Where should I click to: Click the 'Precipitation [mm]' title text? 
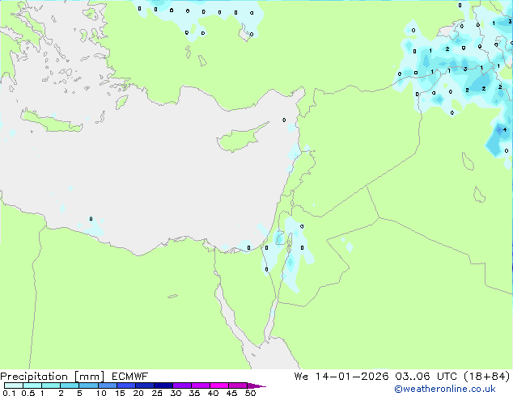tap(53, 377)
